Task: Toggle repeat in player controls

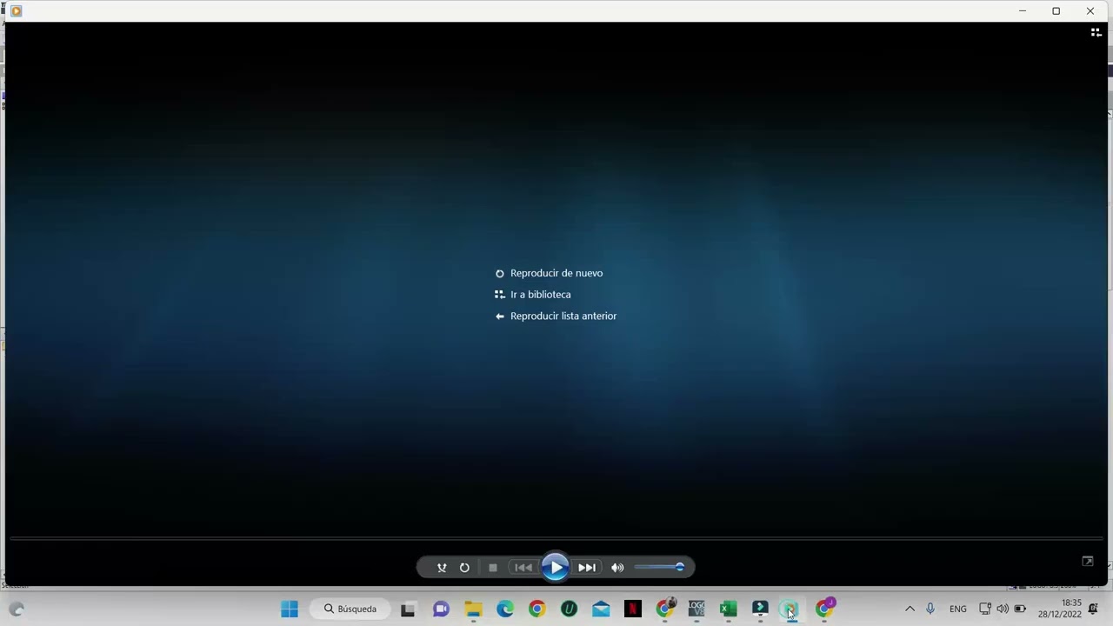Action: coord(464,568)
